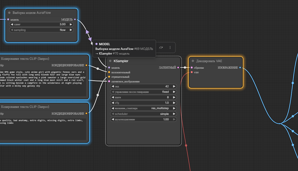Click the lower Кодирование текста CLIP title
The height and width of the screenshot is (171, 298).
(x=25, y=107)
